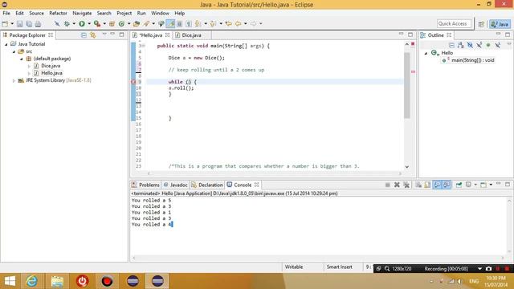Viewport: 514px width, 289px height.
Task: Select Hello.java in Package Explorer
Action: (x=51, y=73)
